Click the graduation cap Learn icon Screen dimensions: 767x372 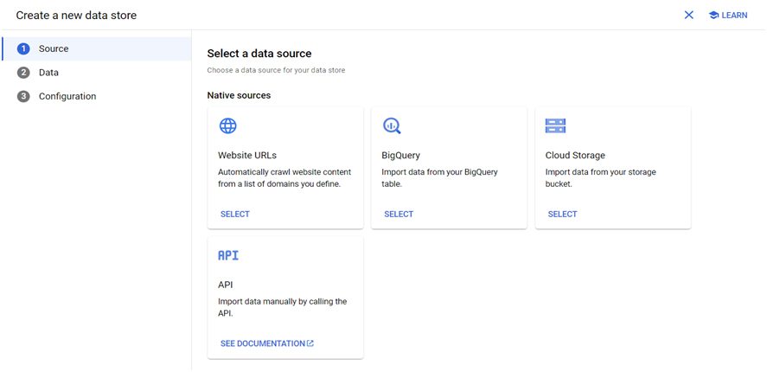point(713,16)
